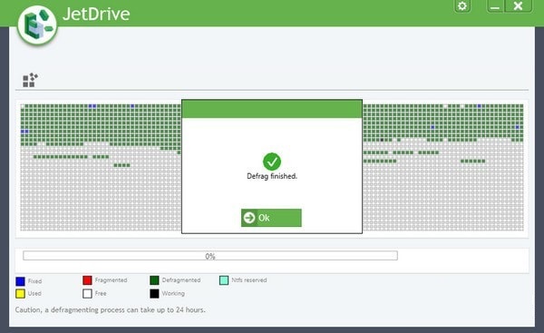544x333 pixels.
Task: Click the 'Working' legend label
Action: (173, 293)
